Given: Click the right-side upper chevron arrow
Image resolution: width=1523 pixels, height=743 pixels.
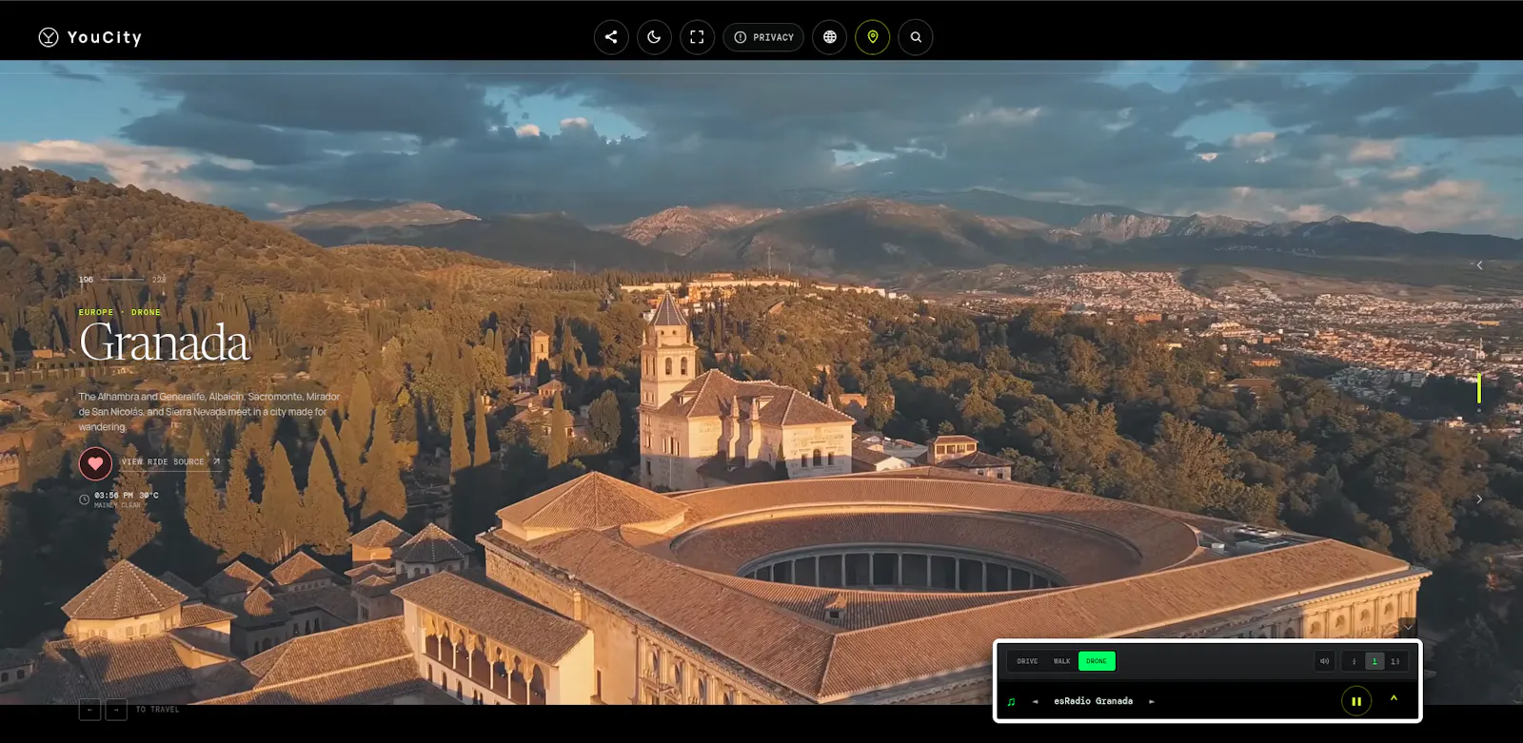Looking at the screenshot, I should pyautogui.click(x=1479, y=265).
